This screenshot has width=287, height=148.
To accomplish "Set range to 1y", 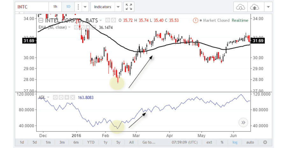I will click(105, 142).
